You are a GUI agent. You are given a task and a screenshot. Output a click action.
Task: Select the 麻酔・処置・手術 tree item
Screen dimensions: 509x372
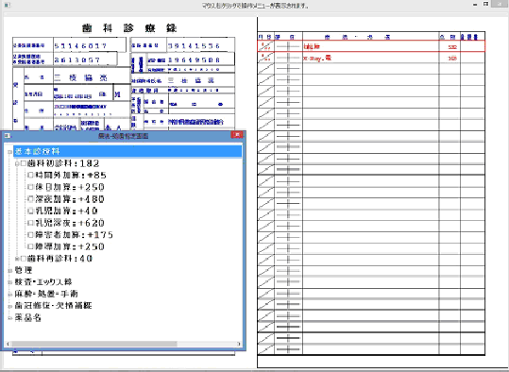[x=46, y=294]
